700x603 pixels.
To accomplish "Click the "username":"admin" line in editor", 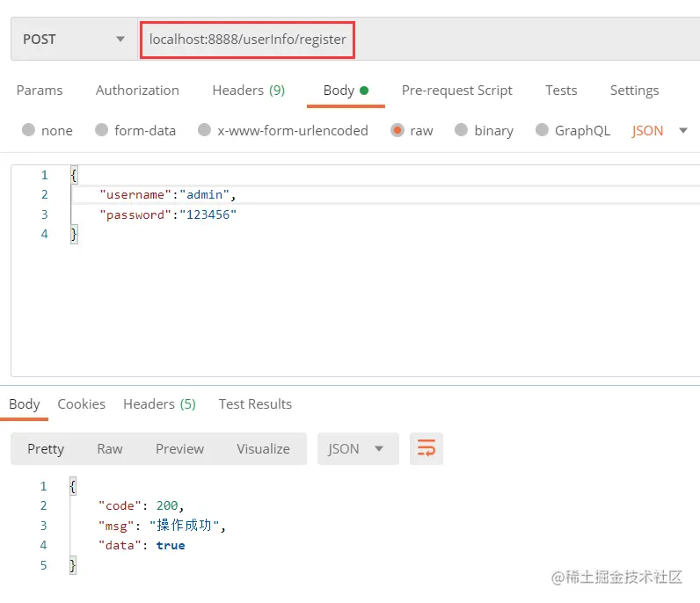I will pyautogui.click(x=167, y=194).
